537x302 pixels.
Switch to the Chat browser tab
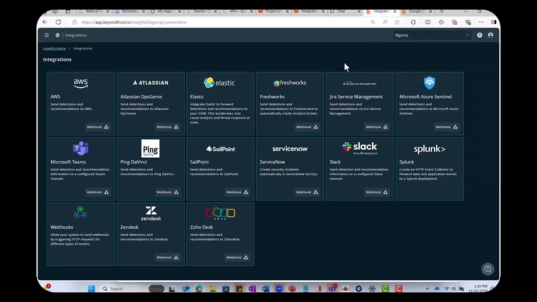345,11
